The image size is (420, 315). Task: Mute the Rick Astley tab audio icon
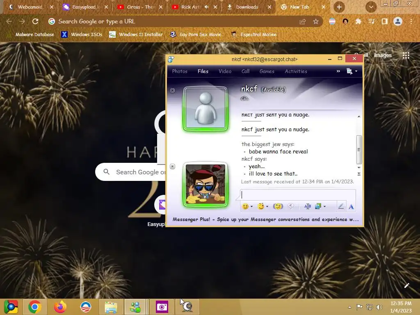207,7
